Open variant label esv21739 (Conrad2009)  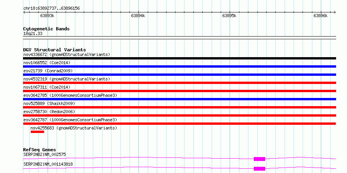tap(48, 71)
